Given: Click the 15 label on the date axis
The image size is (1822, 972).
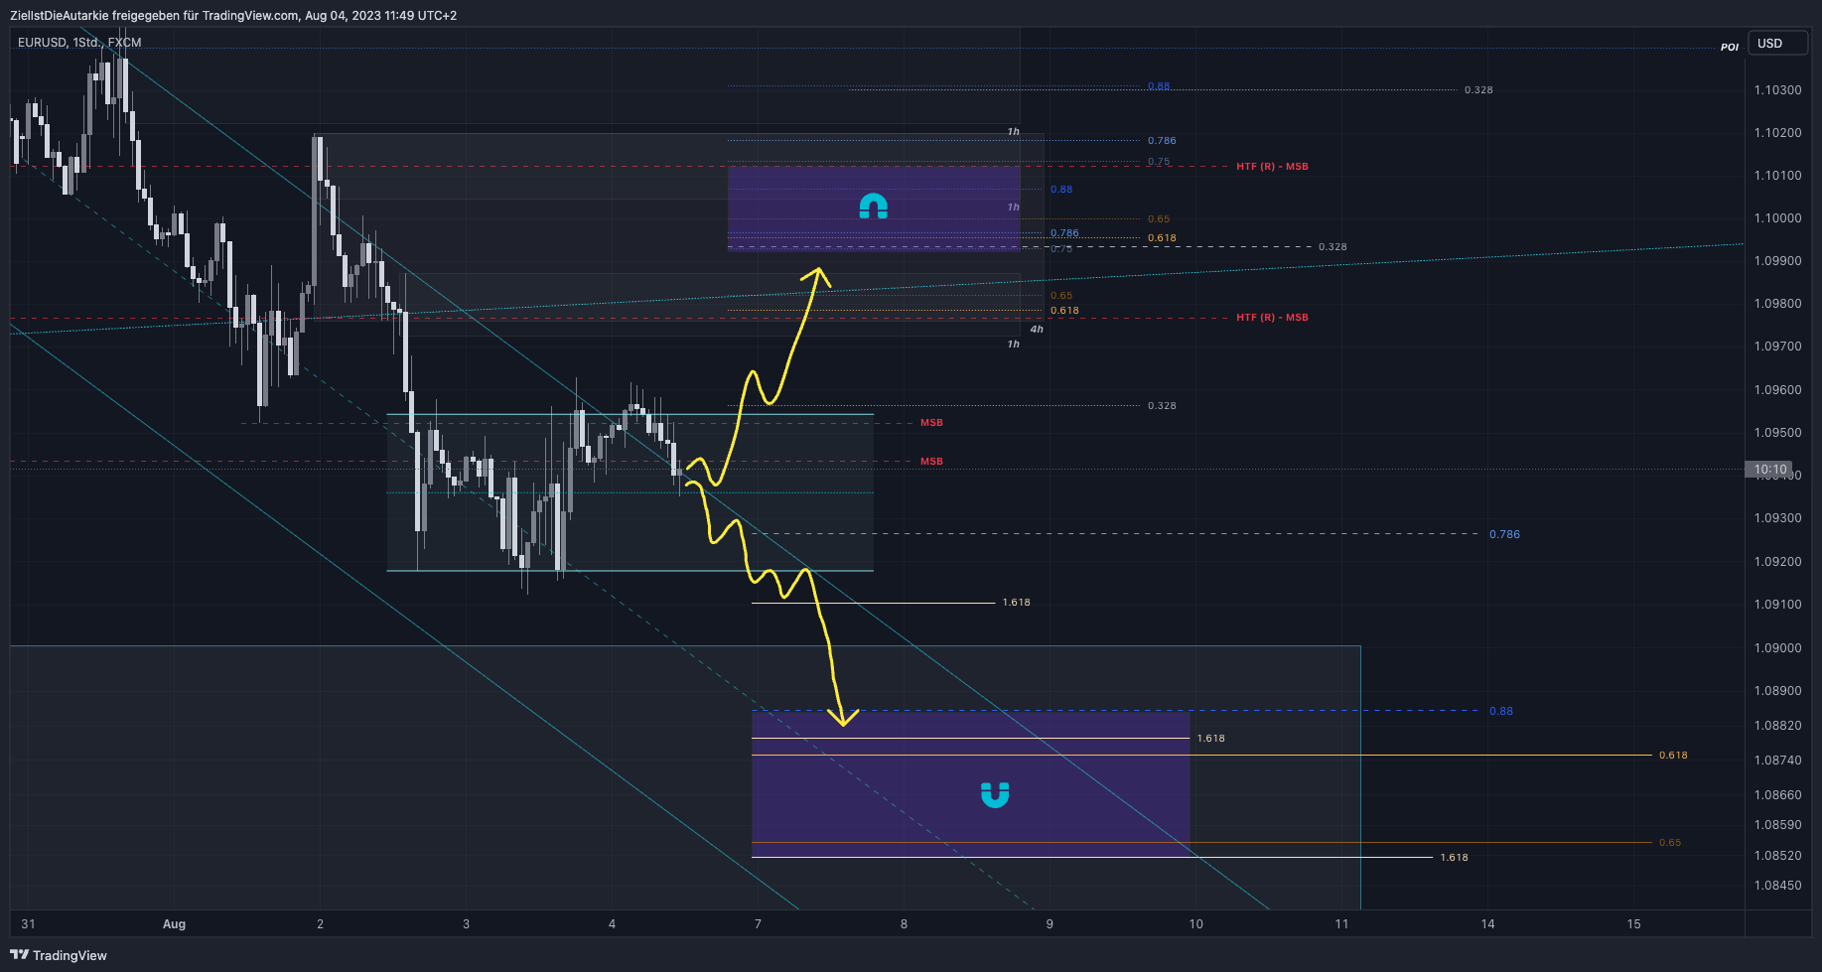Looking at the screenshot, I should [x=1633, y=924].
